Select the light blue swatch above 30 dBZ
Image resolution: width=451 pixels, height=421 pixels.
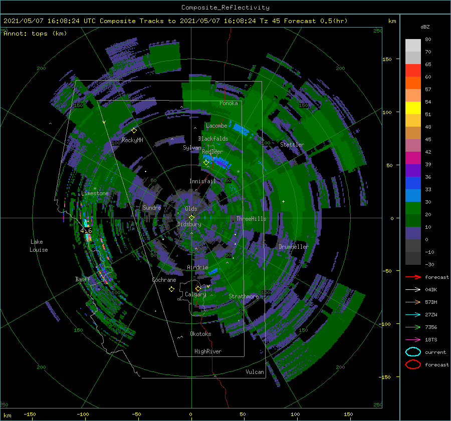coord(413,195)
